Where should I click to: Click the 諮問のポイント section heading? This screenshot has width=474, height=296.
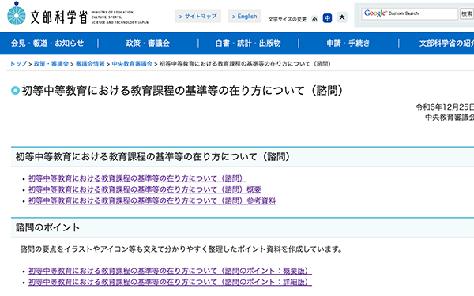point(47,227)
